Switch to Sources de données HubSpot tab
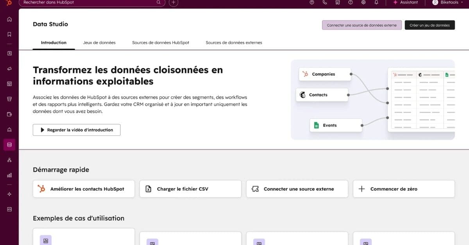Image resolution: width=469 pixels, height=245 pixels. pos(161,43)
